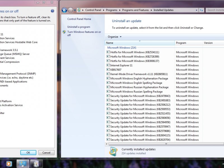The width and height of the screenshot is (224, 168).
Task: Open Windows Media Player from taskbar
Action: [9, 164]
